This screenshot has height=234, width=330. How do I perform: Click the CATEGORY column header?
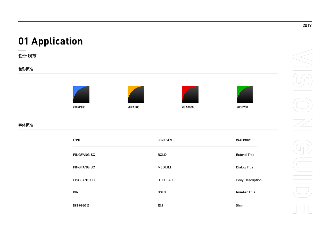243,140
